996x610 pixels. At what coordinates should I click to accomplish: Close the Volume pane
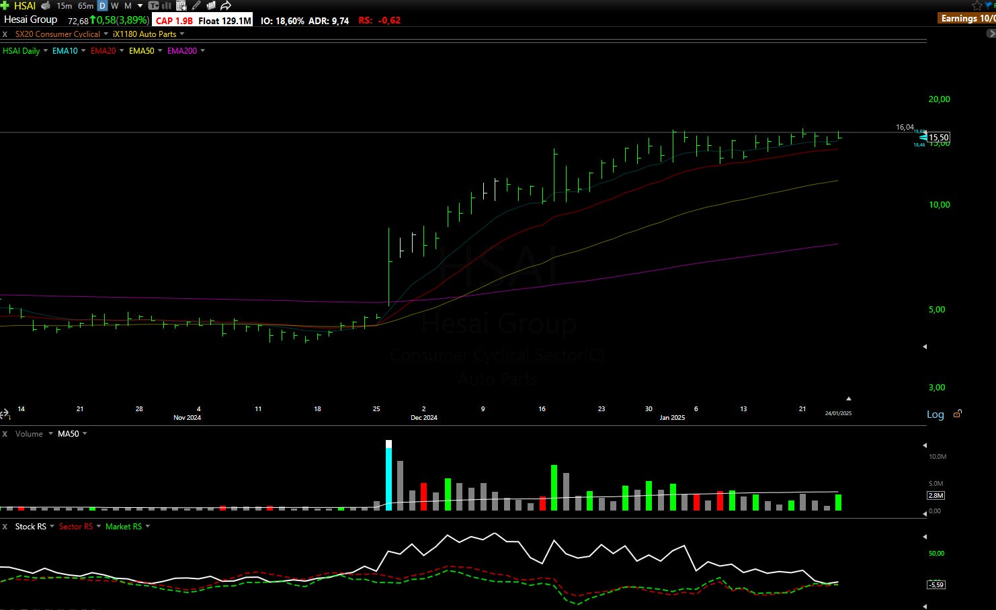pos(5,433)
